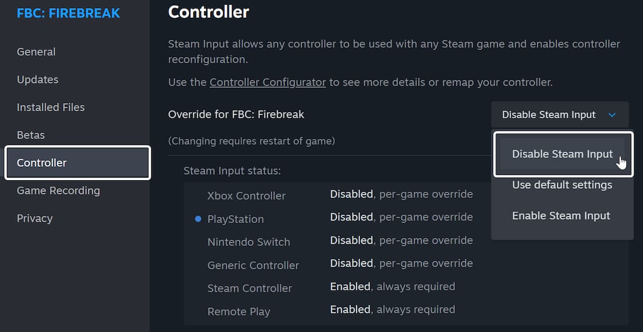Click the FBC: FIREBREAK title heading
This screenshot has width=643, height=332.
pyautogui.click(x=69, y=13)
